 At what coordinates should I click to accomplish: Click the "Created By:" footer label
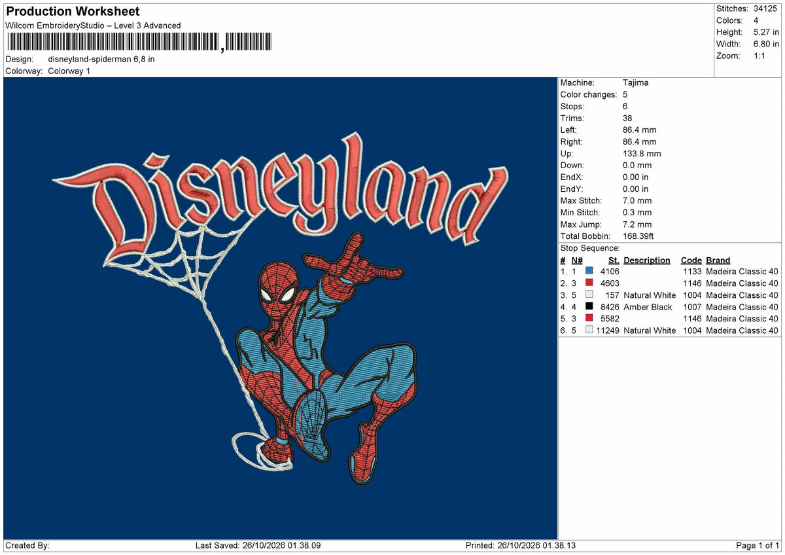coord(27,545)
